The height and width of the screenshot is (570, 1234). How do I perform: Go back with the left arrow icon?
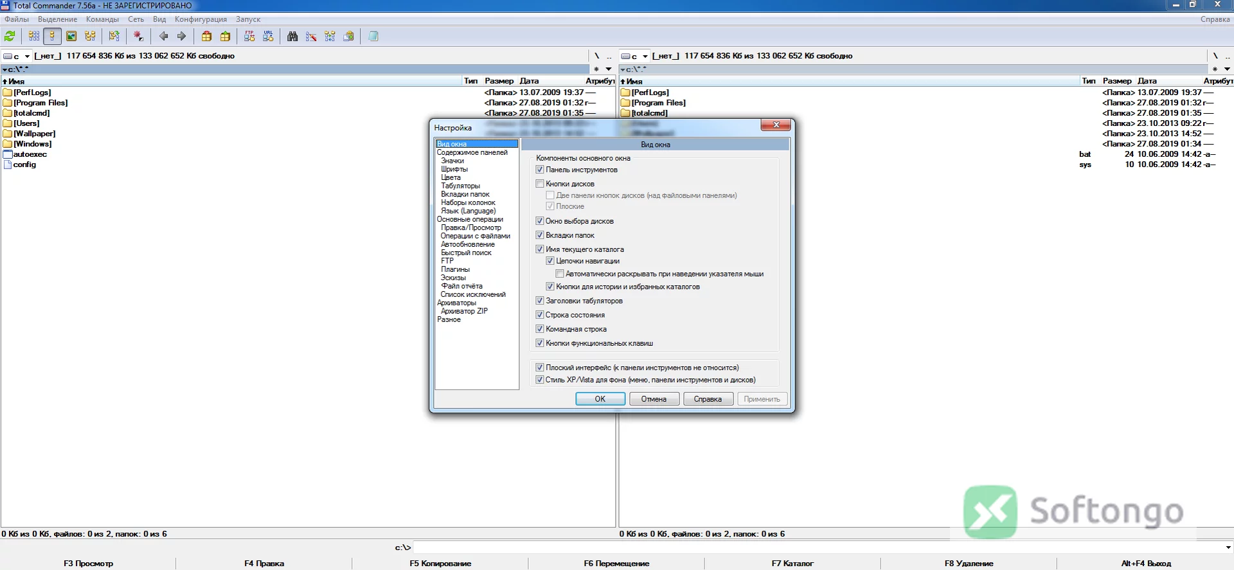coord(163,37)
